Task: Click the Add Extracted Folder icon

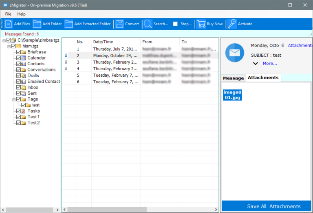Action: click(x=68, y=24)
